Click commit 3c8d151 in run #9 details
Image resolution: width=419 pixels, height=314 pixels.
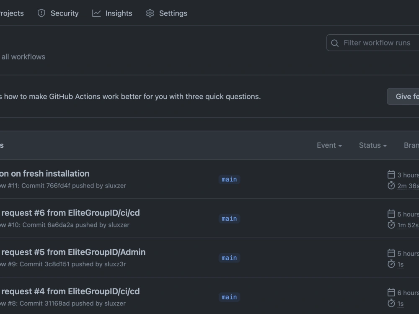pyautogui.click(x=57, y=264)
